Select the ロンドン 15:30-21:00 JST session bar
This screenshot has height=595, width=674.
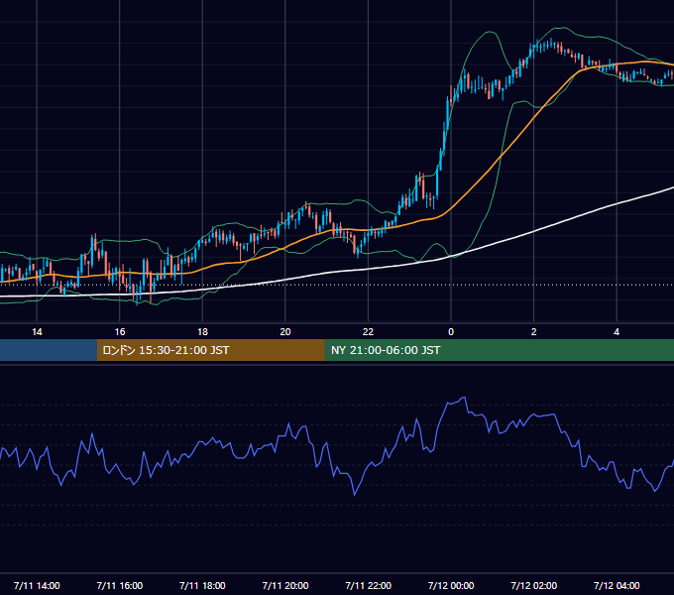[210, 350]
